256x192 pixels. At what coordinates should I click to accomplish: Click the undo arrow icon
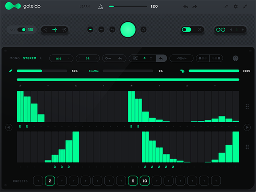click(185, 6)
